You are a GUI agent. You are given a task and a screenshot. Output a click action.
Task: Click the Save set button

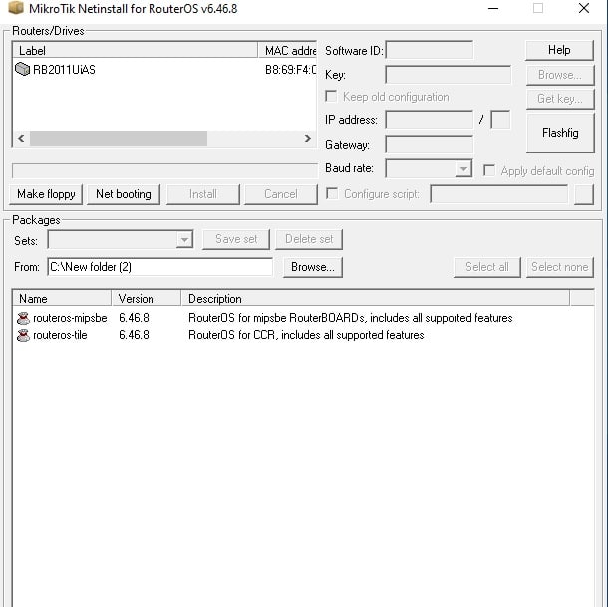236,239
